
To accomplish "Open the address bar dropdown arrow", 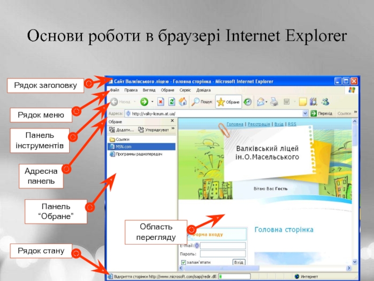I will pos(305,113).
